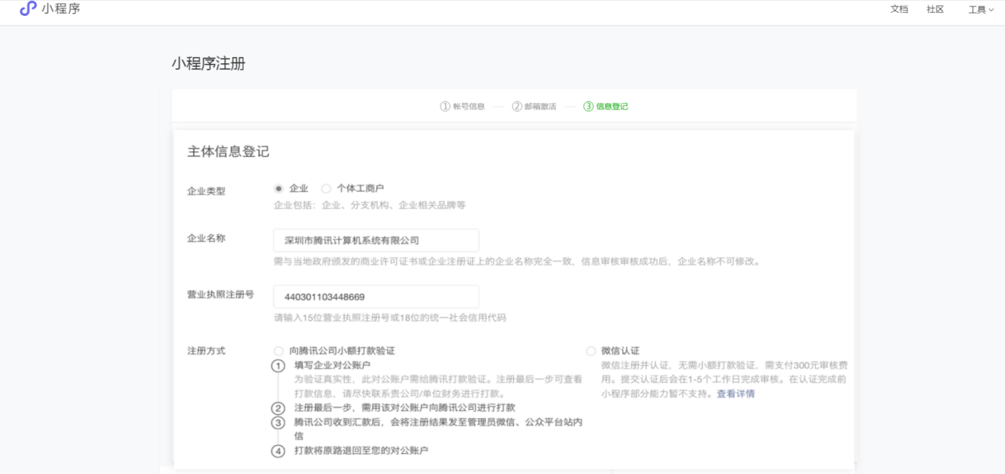Click step 3 信息登记 in progress bar
Screen dimensions: 1005x474
click(606, 107)
